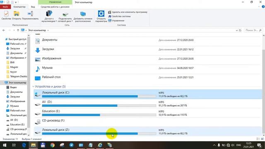The image size is (265, 149).
Task: Open the Файл tab
Action: coord(5,7)
